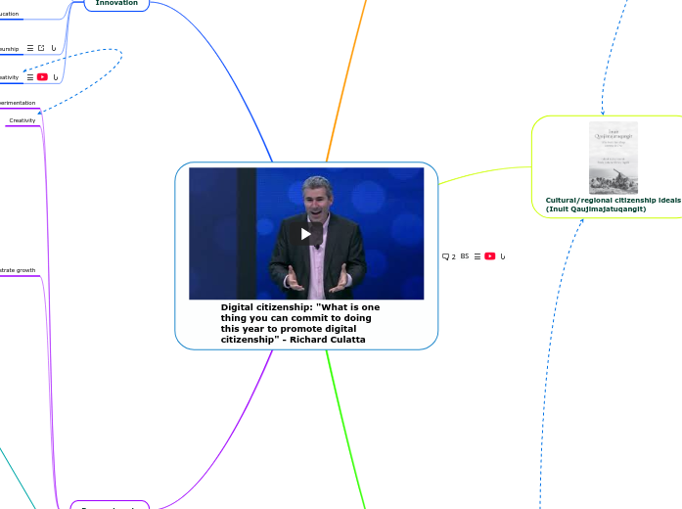The image size is (682, 509).
Task: Open attachment icon beside central topic
Action: [x=503, y=256]
